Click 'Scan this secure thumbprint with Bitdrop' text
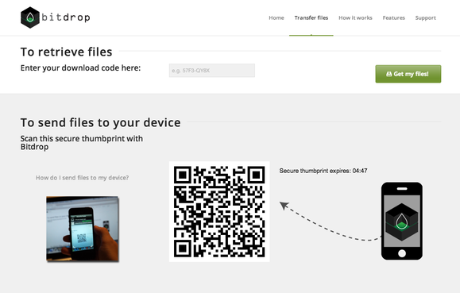Image resolution: width=460 pixels, height=293 pixels. point(82,143)
